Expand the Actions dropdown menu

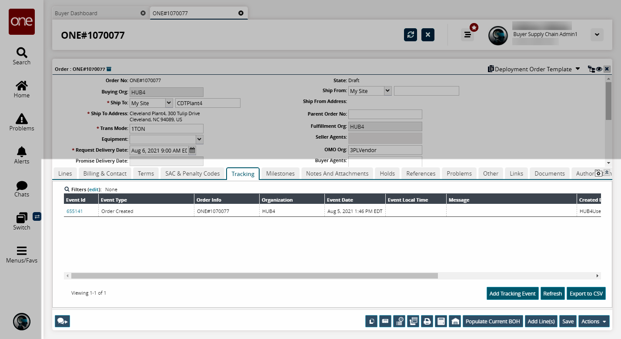click(594, 322)
